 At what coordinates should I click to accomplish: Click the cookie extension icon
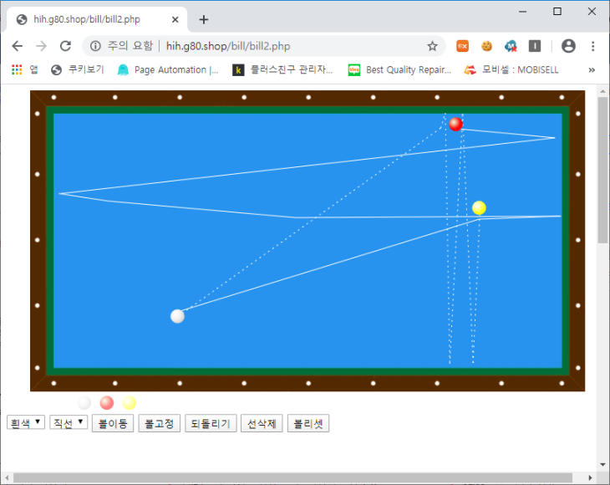[486, 46]
